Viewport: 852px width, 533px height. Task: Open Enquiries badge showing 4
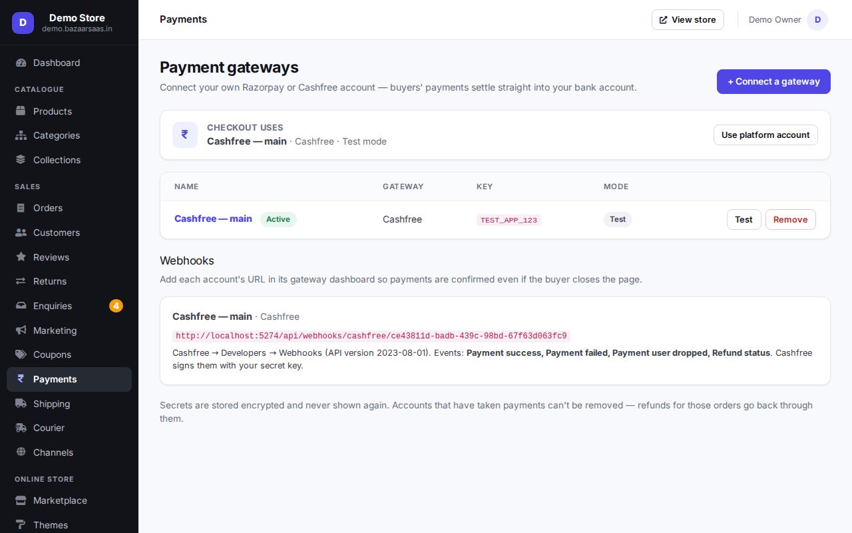pos(116,306)
